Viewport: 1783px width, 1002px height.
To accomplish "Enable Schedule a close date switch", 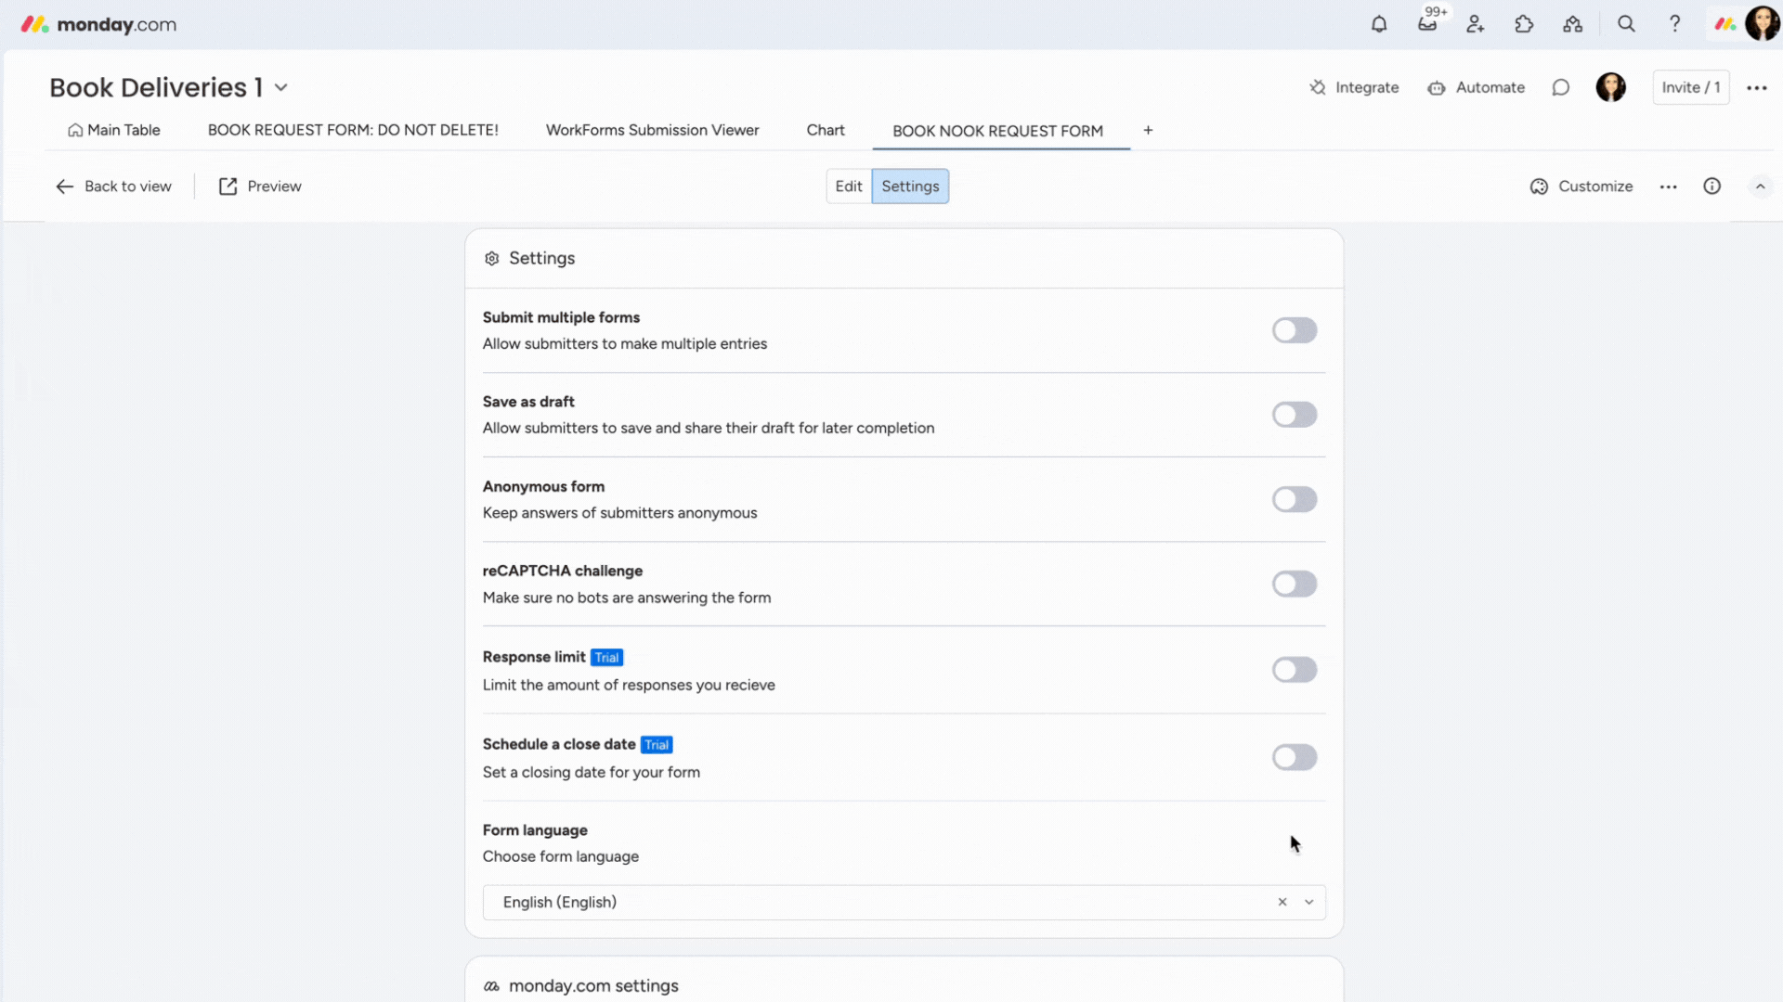I will (x=1295, y=757).
